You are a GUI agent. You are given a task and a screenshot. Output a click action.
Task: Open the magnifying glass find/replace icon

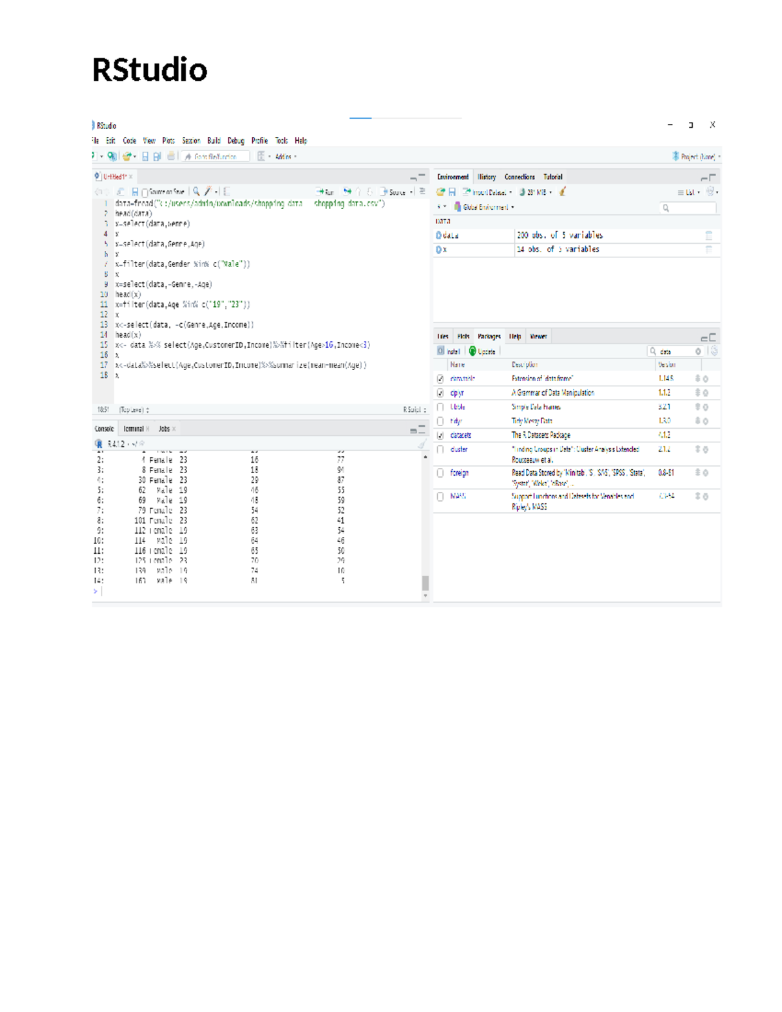tap(195, 192)
